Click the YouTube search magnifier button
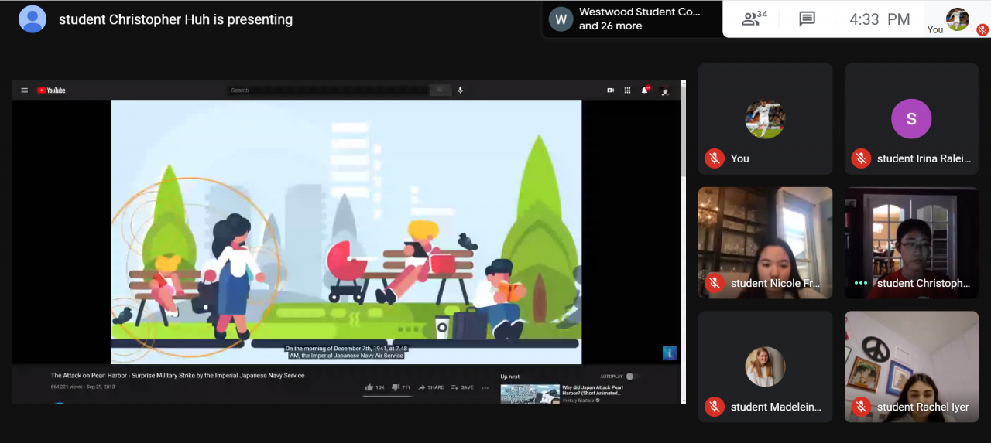991x443 pixels. [440, 90]
